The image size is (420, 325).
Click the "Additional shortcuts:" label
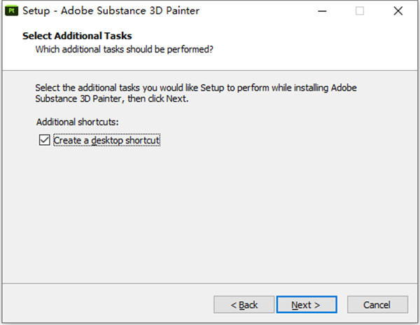coord(78,122)
